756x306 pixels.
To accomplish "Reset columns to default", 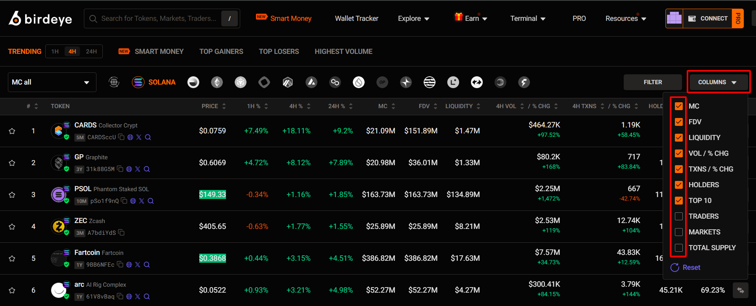I will point(686,267).
